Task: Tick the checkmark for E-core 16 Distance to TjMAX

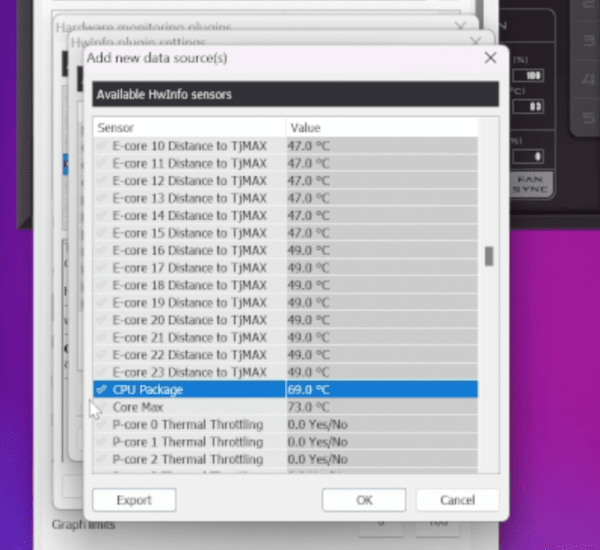Action: click(102, 250)
